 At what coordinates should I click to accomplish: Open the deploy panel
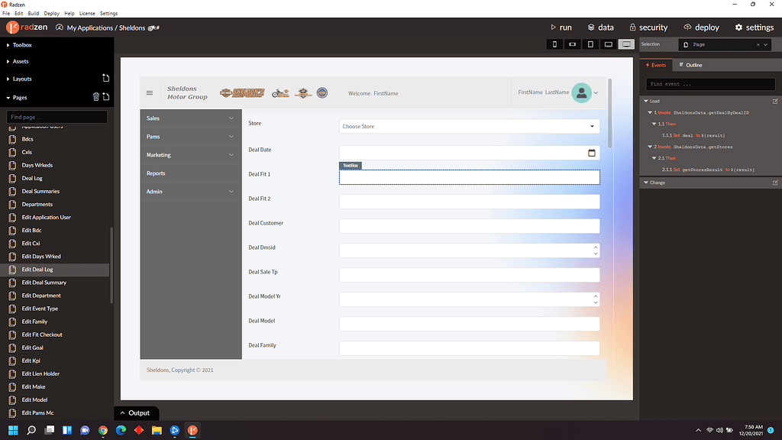pos(701,27)
